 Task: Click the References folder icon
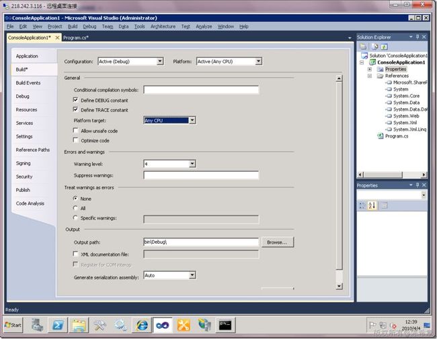point(380,76)
